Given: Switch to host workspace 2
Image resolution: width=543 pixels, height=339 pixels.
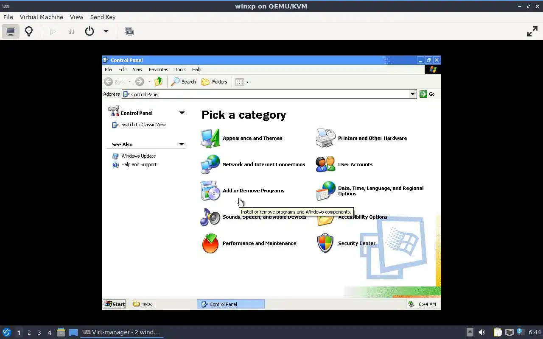Looking at the screenshot, I should 29,333.
